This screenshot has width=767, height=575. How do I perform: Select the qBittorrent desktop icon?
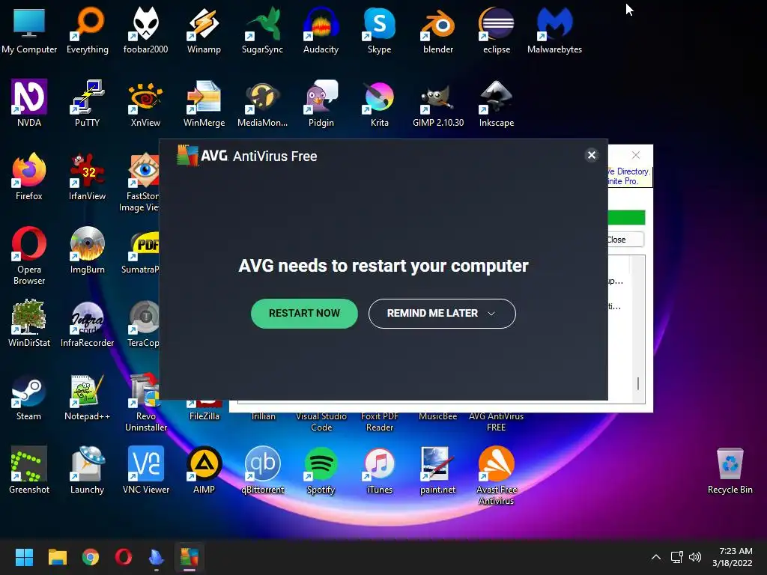[262, 470]
